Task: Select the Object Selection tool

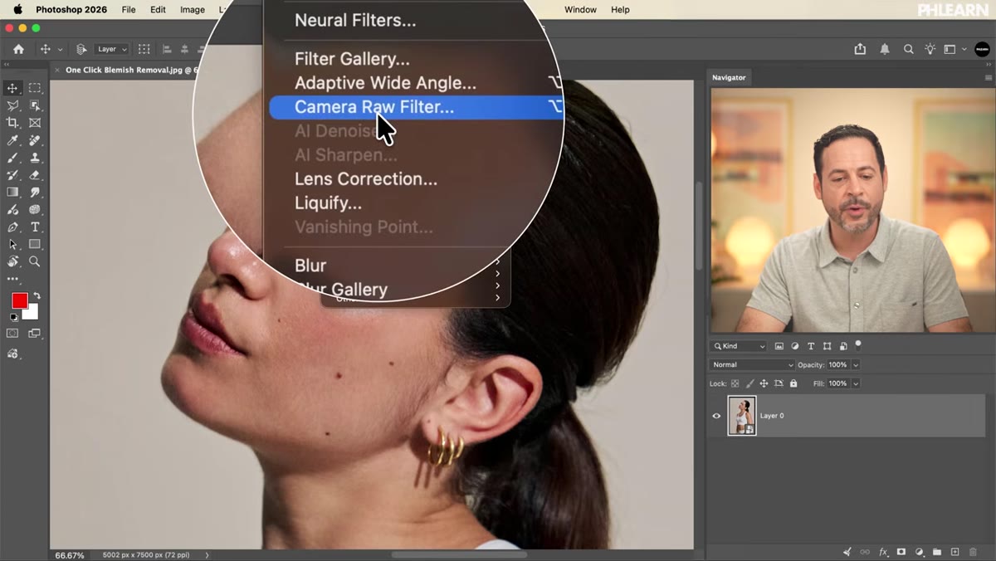Action: point(35,105)
